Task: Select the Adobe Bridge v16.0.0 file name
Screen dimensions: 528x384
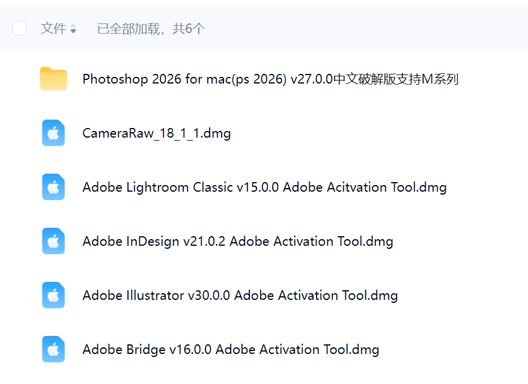Action: point(231,350)
